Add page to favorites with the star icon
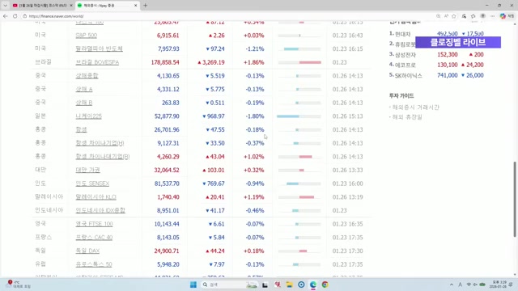518x291 pixels. [454, 16]
